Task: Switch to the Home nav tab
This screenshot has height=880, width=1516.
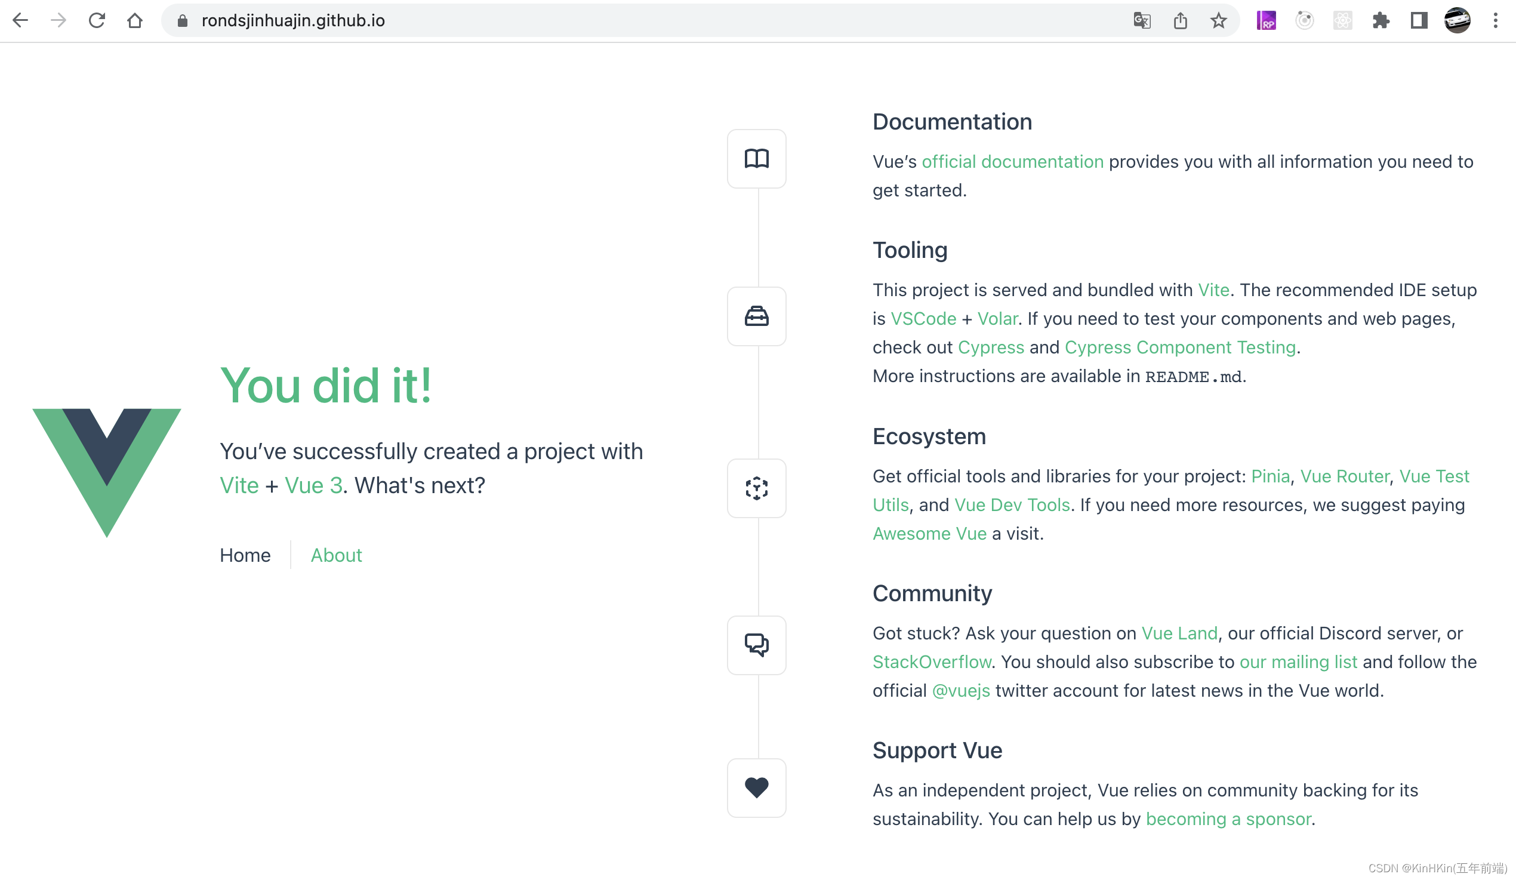Action: [245, 555]
